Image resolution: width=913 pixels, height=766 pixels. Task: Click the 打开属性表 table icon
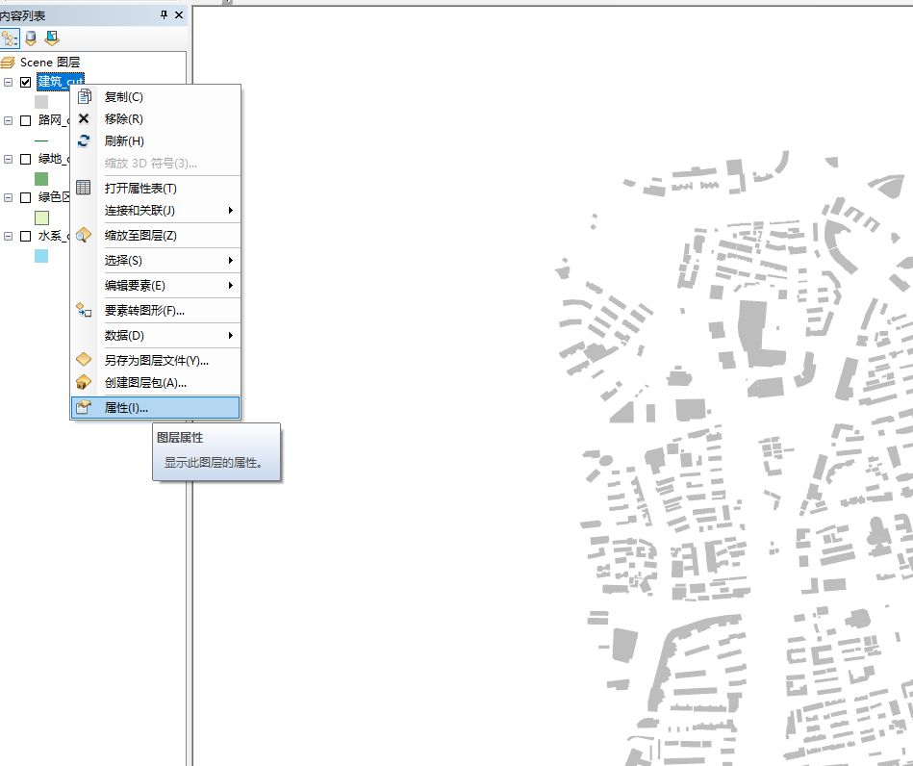click(84, 188)
